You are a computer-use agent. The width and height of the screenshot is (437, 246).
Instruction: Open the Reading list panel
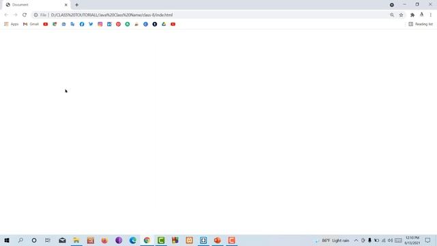point(421,25)
